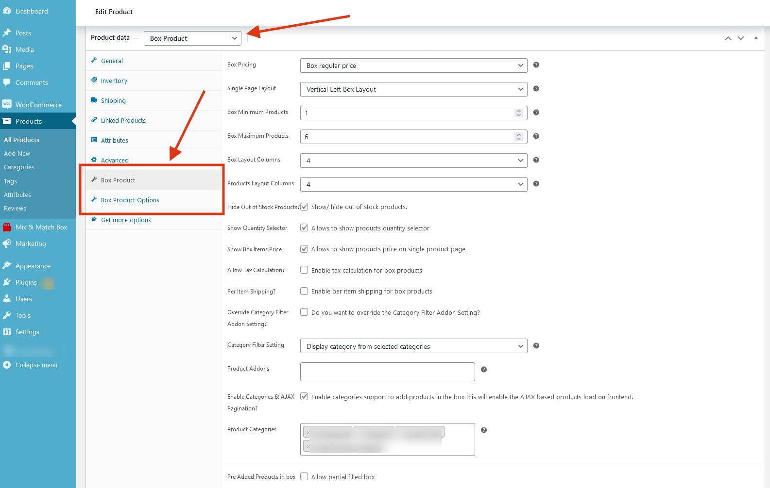The height and width of the screenshot is (488, 770).
Task: Open Attributes in Products sidebar submenu
Action: [x=17, y=195]
